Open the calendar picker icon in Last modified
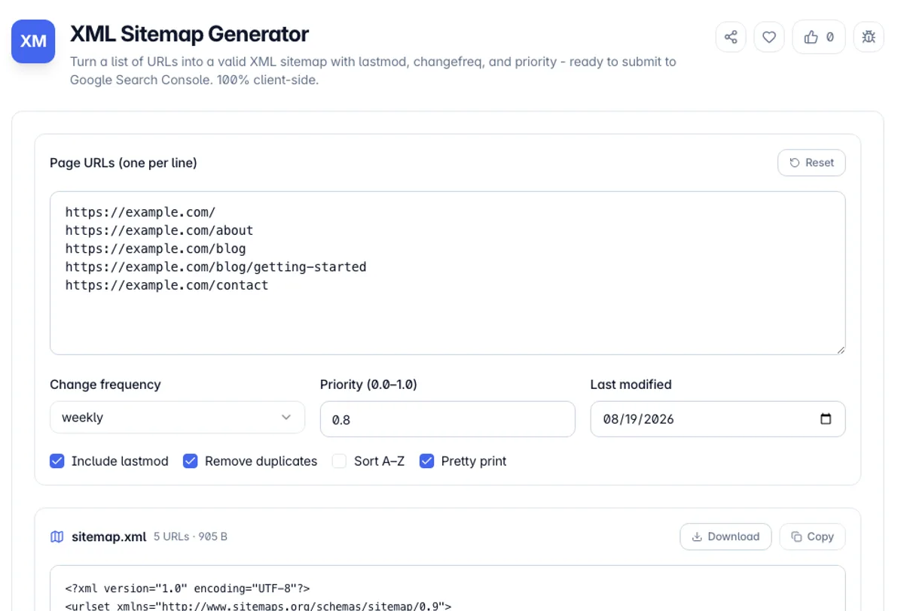Viewport: 904px width, 611px height. click(826, 419)
